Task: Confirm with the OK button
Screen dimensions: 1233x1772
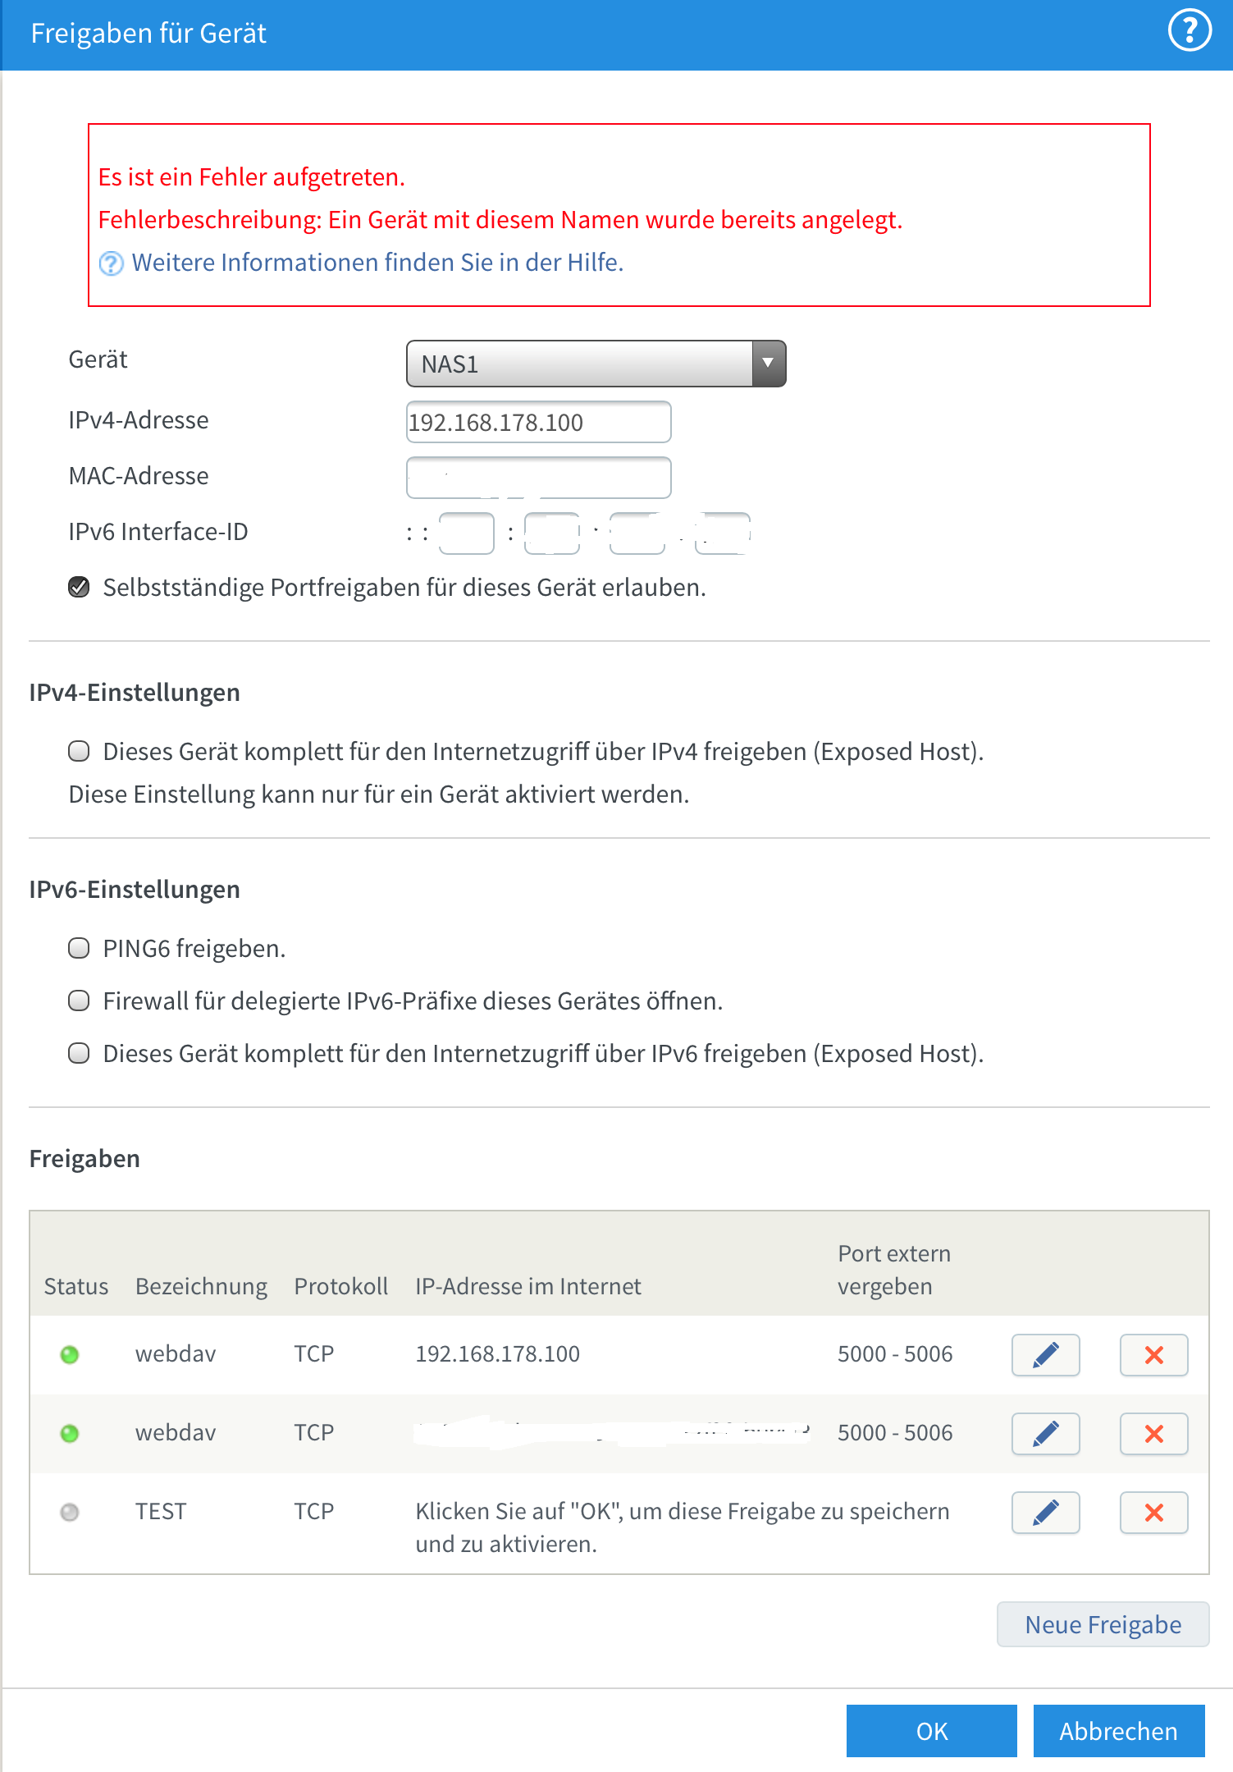Action: (931, 1730)
